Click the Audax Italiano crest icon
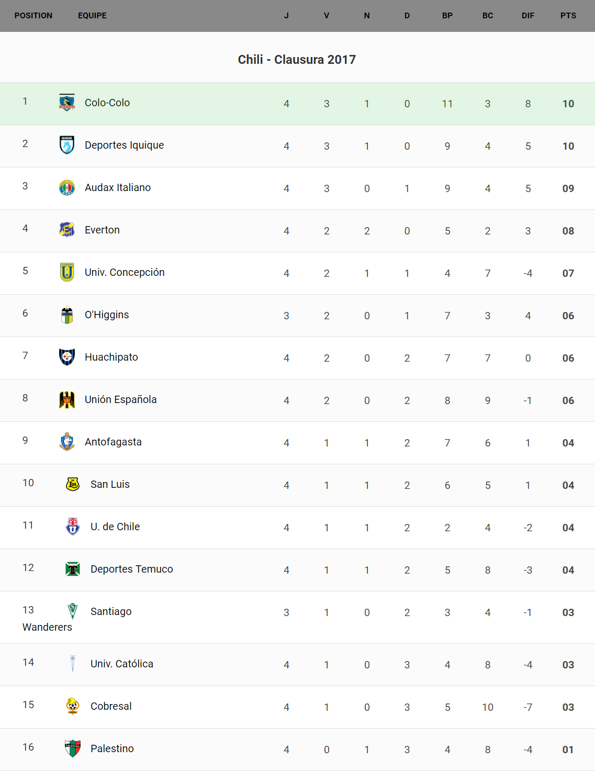This screenshot has height=771, width=595. click(67, 187)
